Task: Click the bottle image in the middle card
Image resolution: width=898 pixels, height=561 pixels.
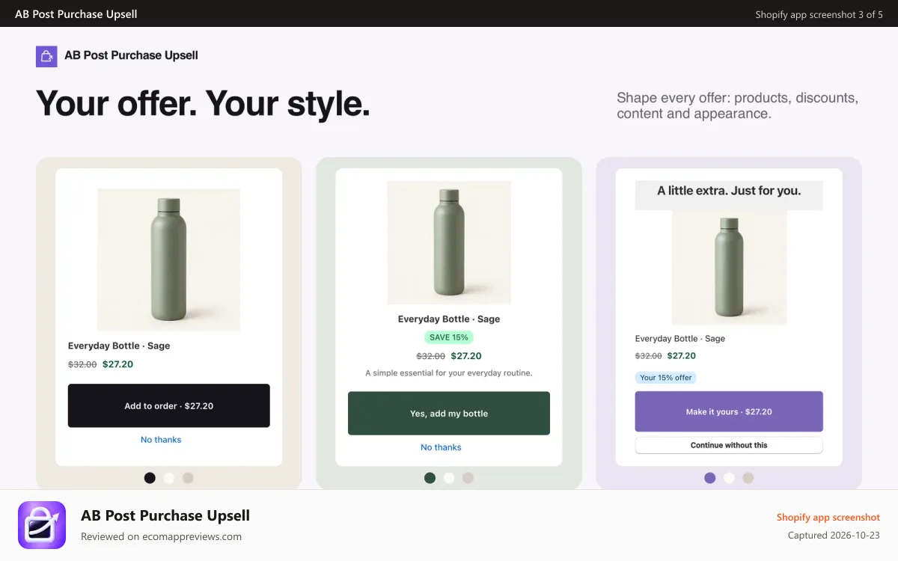Action: [449, 242]
